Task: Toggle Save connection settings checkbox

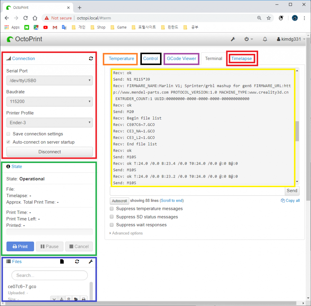Action: point(8,134)
